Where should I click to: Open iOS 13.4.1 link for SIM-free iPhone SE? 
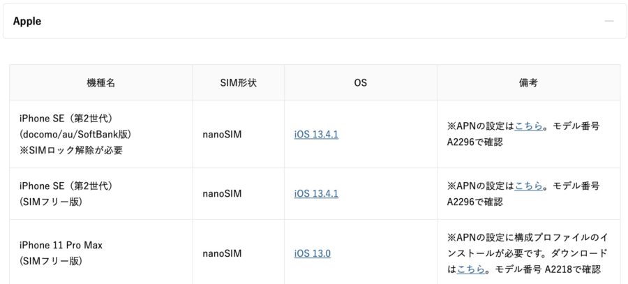[316, 194]
